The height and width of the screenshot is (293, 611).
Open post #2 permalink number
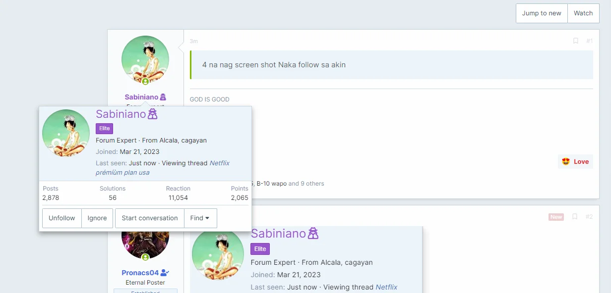click(589, 217)
